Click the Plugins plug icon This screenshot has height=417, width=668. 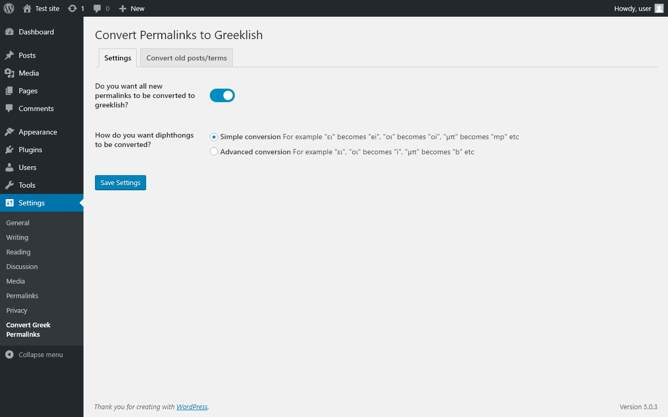(x=9, y=150)
